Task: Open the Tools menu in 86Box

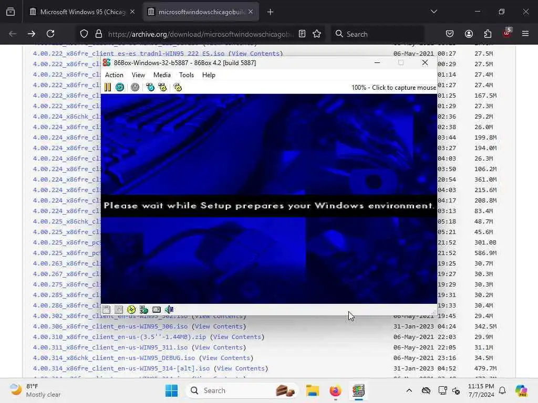Action: pos(187,75)
